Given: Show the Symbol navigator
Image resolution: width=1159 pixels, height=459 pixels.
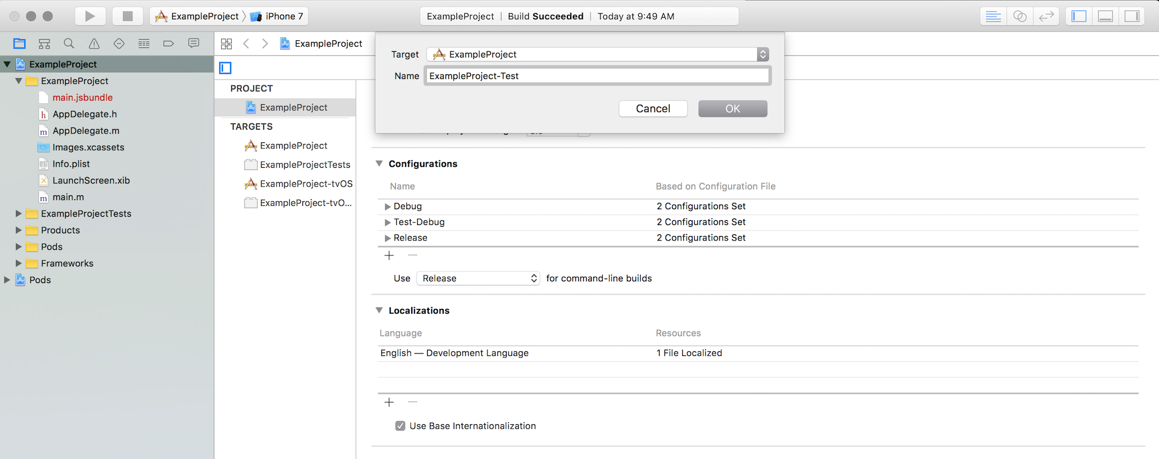Looking at the screenshot, I should click(x=44, y=44).
